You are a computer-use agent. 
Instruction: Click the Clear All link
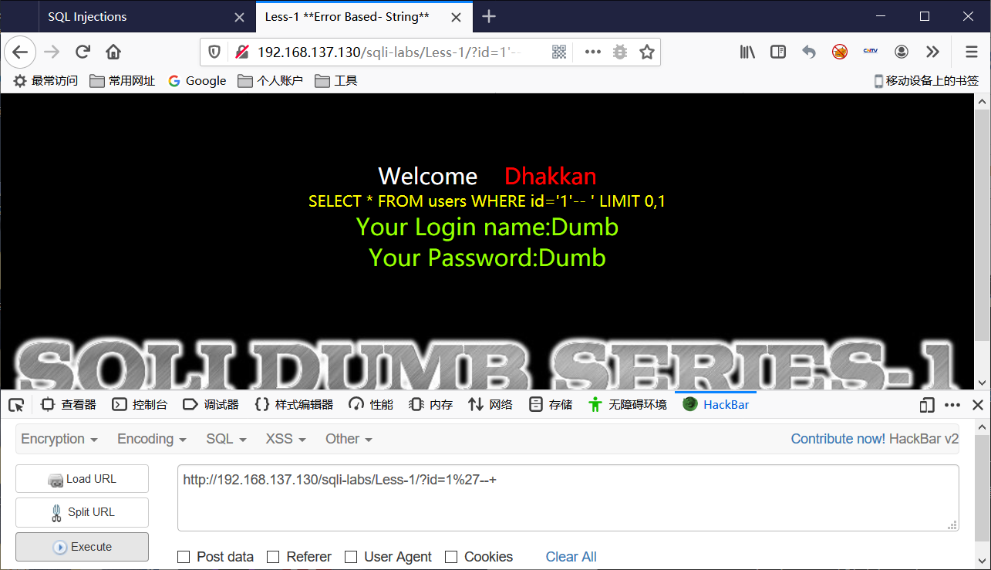tap(571, 557)
